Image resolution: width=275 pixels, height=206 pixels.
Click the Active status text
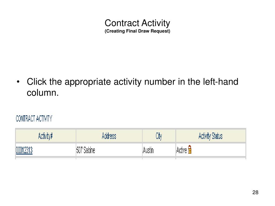pyautogui.click(x=182, y=150)
